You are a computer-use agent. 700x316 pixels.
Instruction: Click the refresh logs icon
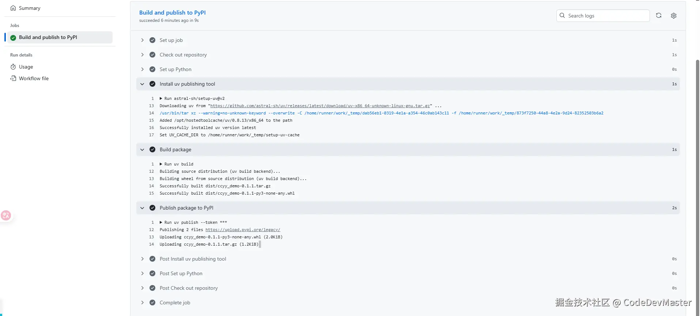658,16
